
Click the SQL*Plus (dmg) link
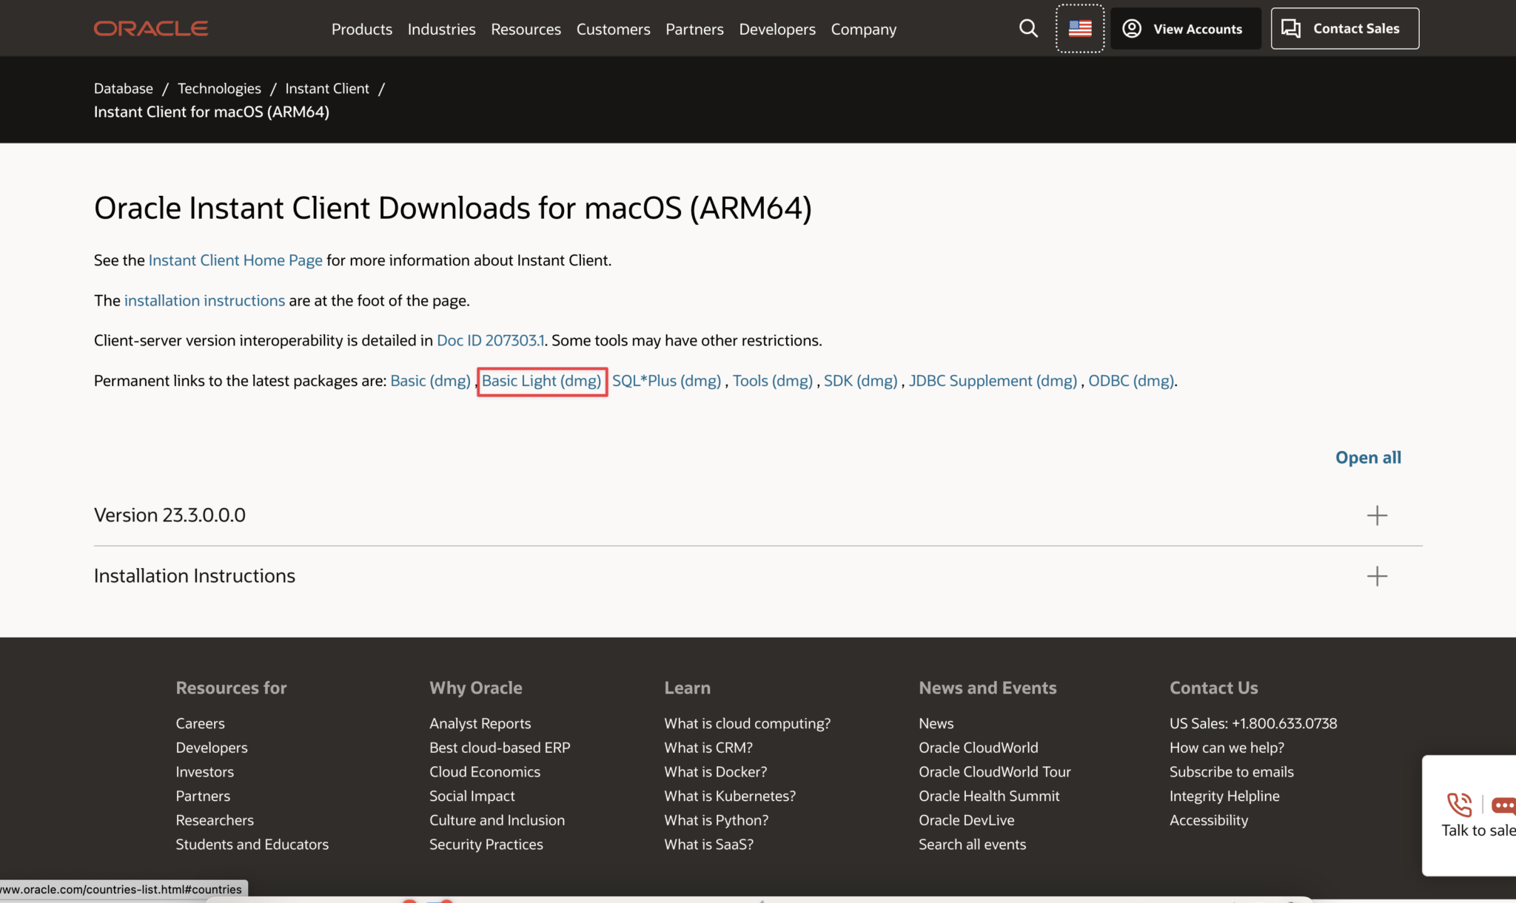(666, 381)
